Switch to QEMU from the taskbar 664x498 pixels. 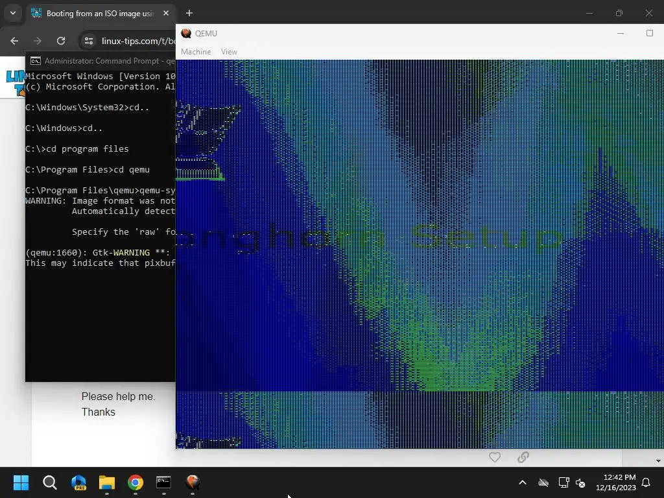[x=193, y=482]
